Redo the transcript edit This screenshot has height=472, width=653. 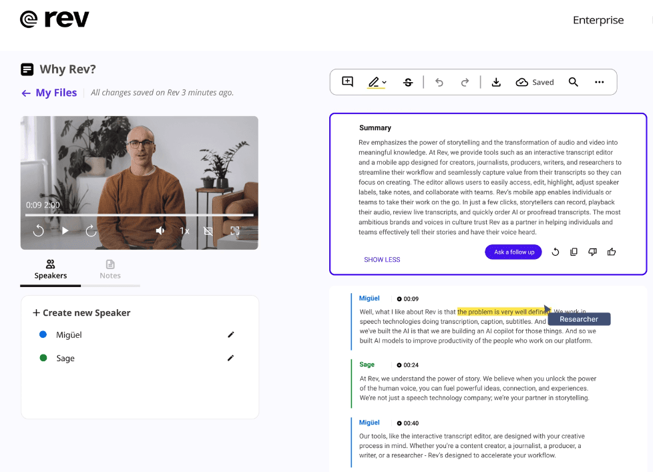click(465, 82)
